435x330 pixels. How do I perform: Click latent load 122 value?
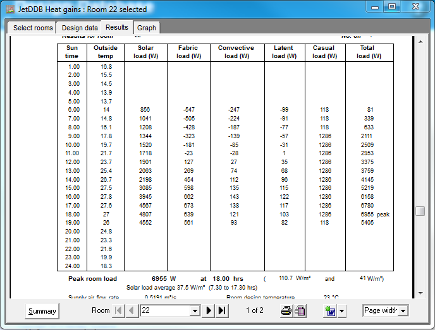point(284,197)
